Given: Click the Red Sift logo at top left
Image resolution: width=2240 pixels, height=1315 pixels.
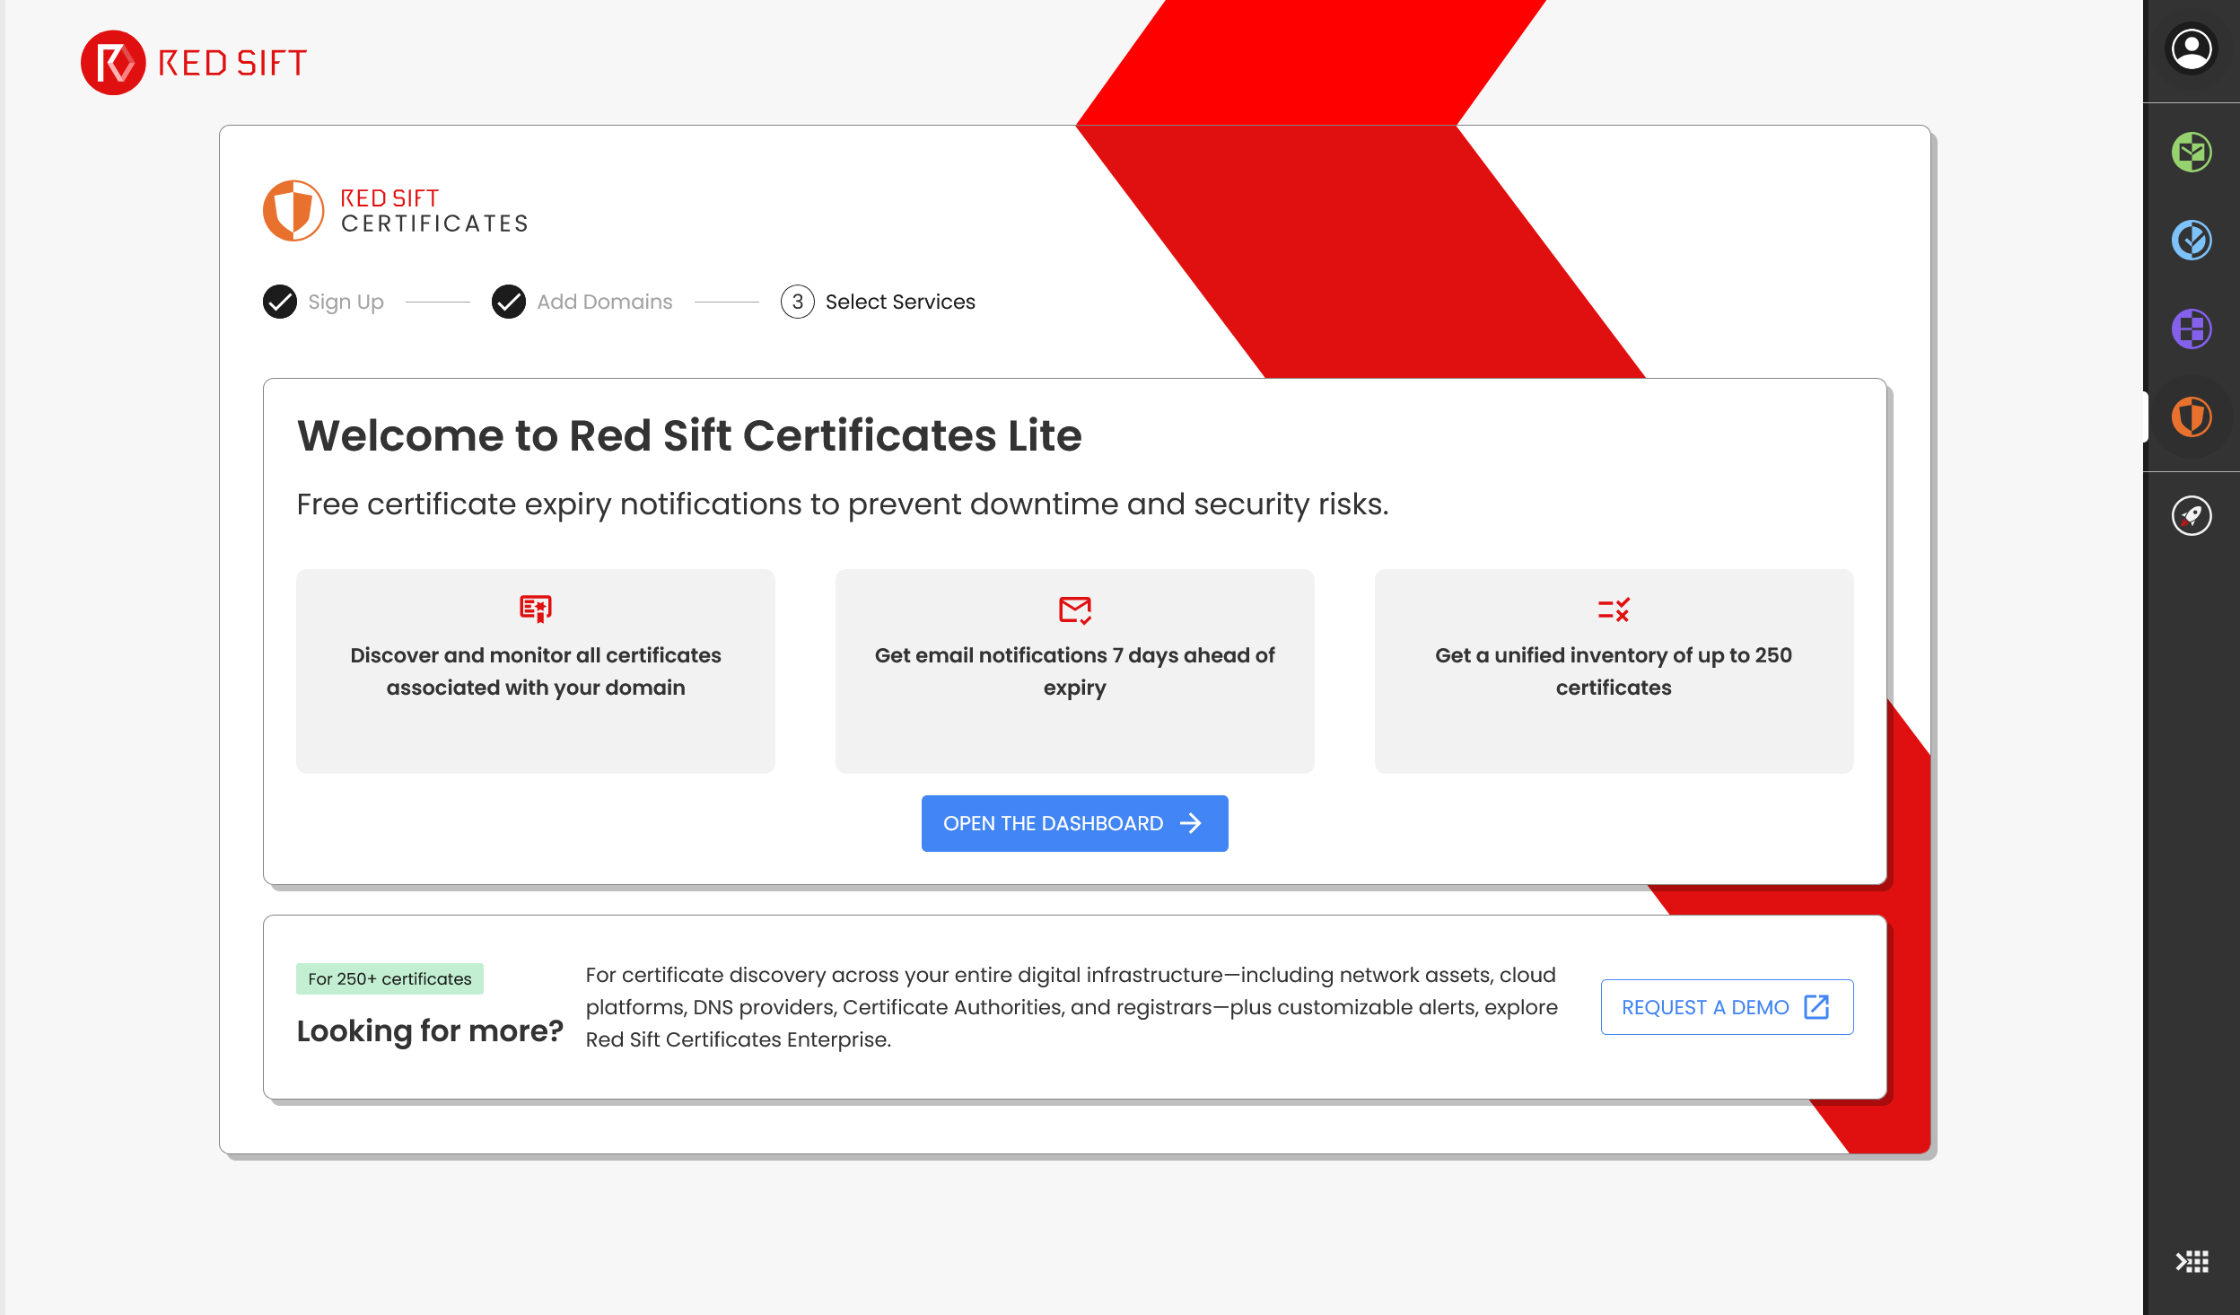Looking at the screenshot, I should pos(194,63).
